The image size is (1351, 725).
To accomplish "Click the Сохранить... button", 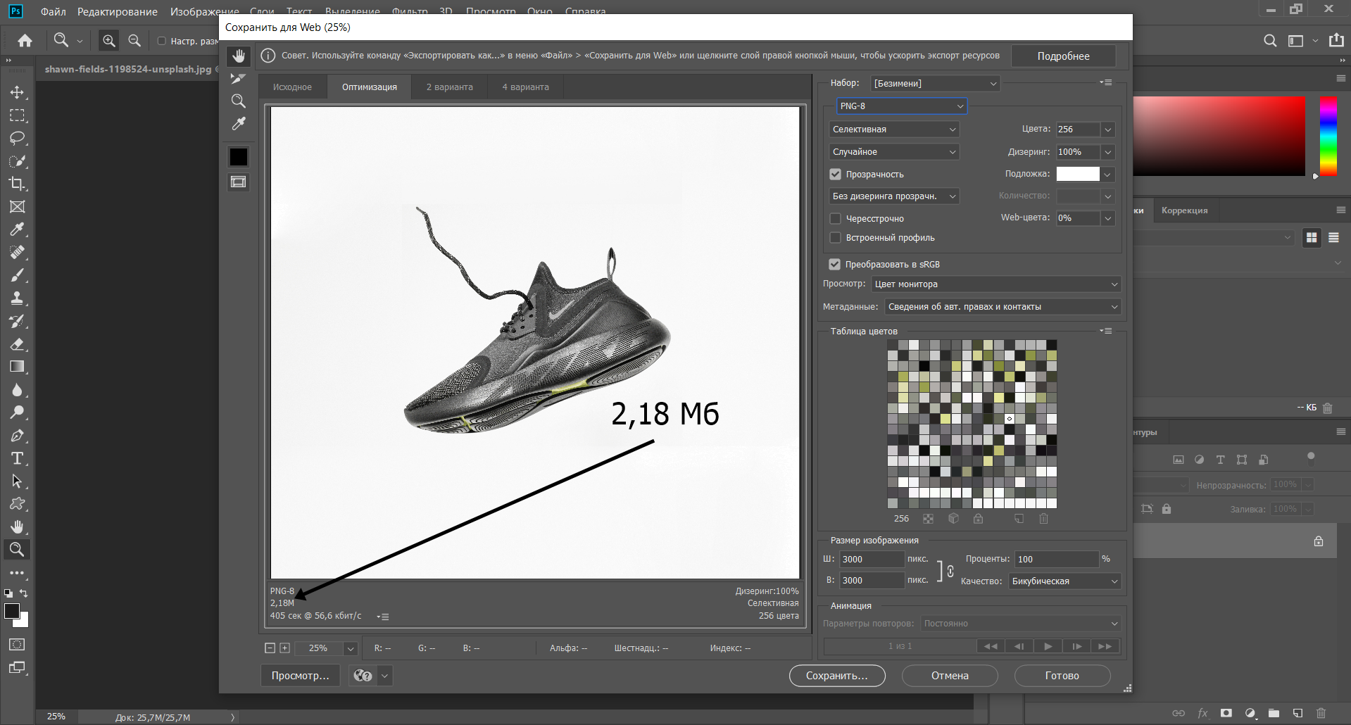I will tap(837, 676).
